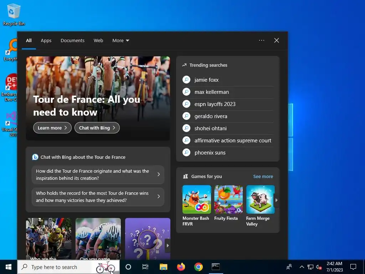Viewport: 365px width, 274px height.
Task: Launch Embarcadero Dev-C++ desktop shortcut
Action: tap(9, 88)
